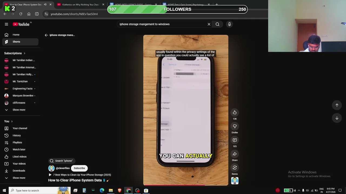This screenshot has width=346, height=194.
Task: Go to next short with down arrow
Action: (337, 118)
